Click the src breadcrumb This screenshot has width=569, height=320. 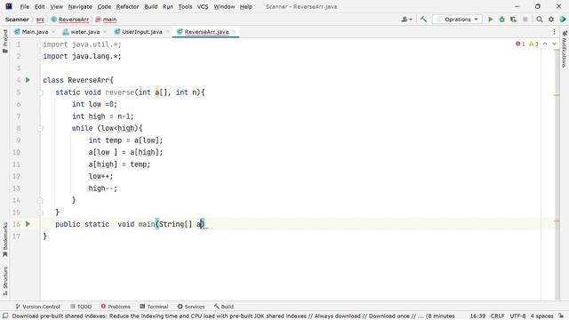pyautogui.click(x=40, y=20)
